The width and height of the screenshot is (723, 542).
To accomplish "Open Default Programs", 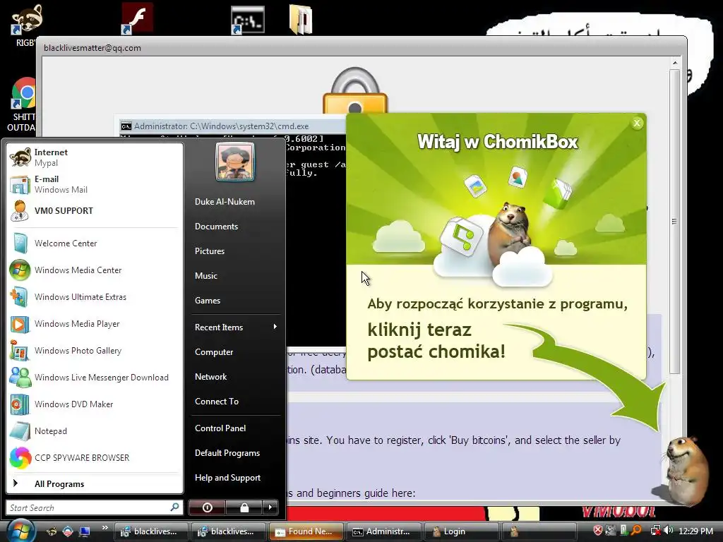I will (x=227, y=453).
